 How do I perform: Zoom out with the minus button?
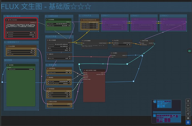tap(188, 105)
